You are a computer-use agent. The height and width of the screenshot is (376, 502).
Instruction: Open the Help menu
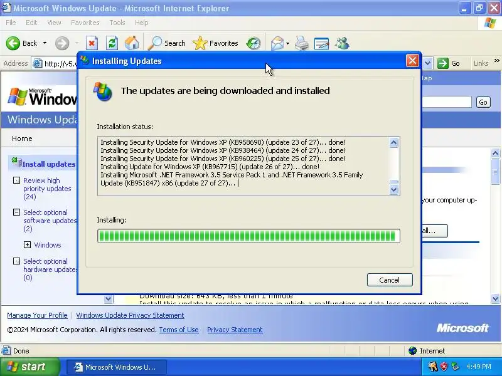[x=141, y=23]
